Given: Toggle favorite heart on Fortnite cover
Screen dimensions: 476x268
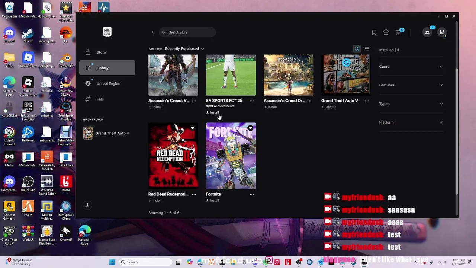Looking at the screenshot, I should [250, 128].
